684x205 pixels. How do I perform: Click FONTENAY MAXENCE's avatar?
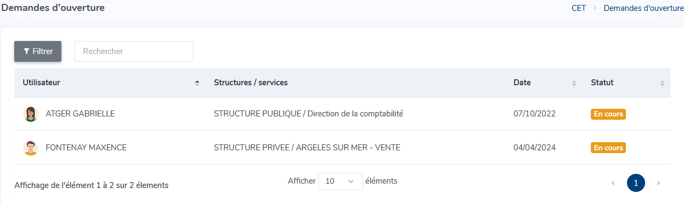31,148
